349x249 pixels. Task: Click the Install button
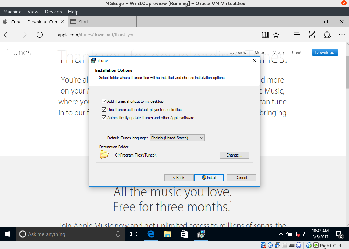click(209, 178)
